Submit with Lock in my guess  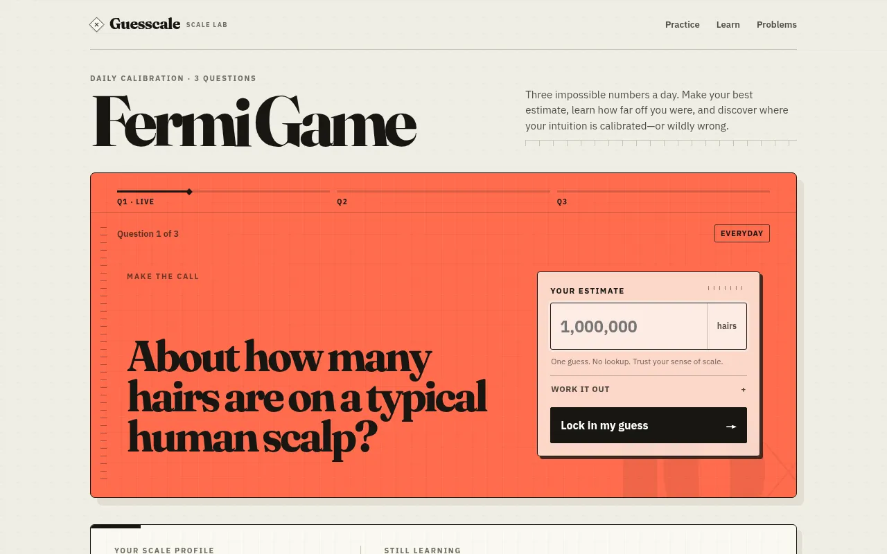(649, 425)
